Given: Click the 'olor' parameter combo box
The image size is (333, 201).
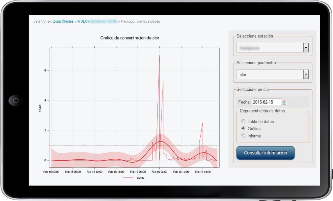Looking at the screenshot, I should tap(269, 75).
